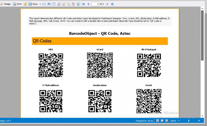Click the 'Page 1 of 1' status text
The image size is (207, 126).
[6, 121]
